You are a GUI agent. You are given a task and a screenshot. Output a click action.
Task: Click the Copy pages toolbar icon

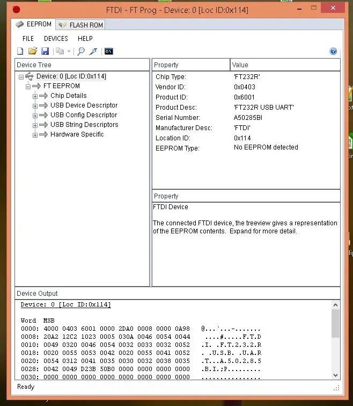point(60,51)
